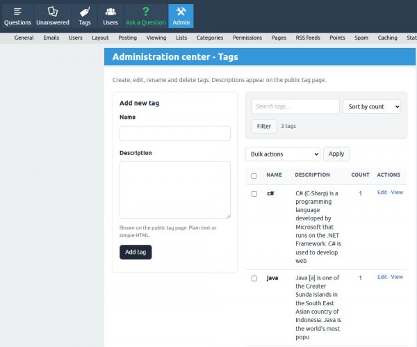The width and height of the screenshot is (417, 347).
Task: Click the java tag name
Action: 272,278
